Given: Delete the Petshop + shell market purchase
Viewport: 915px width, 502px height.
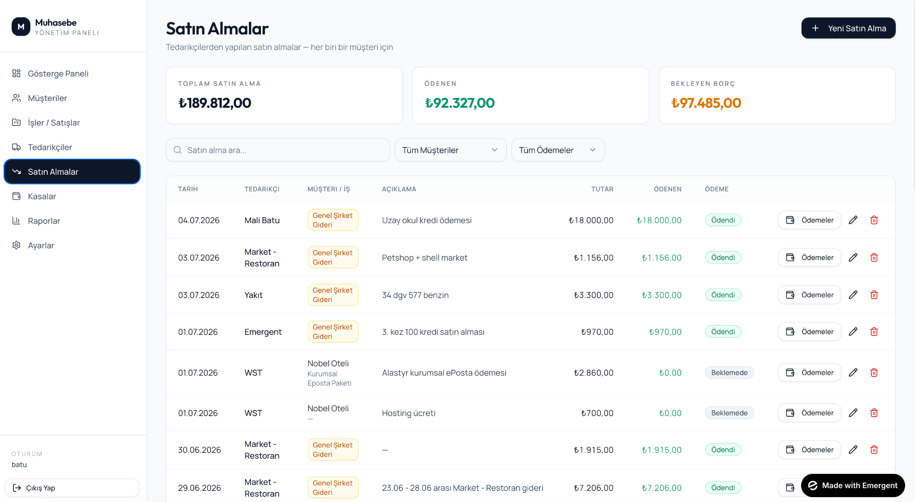Looking at the screenshot, I should coord(874,257).
